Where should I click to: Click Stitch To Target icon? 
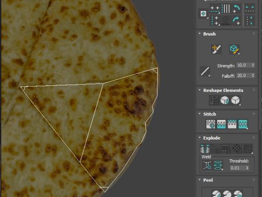[x=211, y=124]
